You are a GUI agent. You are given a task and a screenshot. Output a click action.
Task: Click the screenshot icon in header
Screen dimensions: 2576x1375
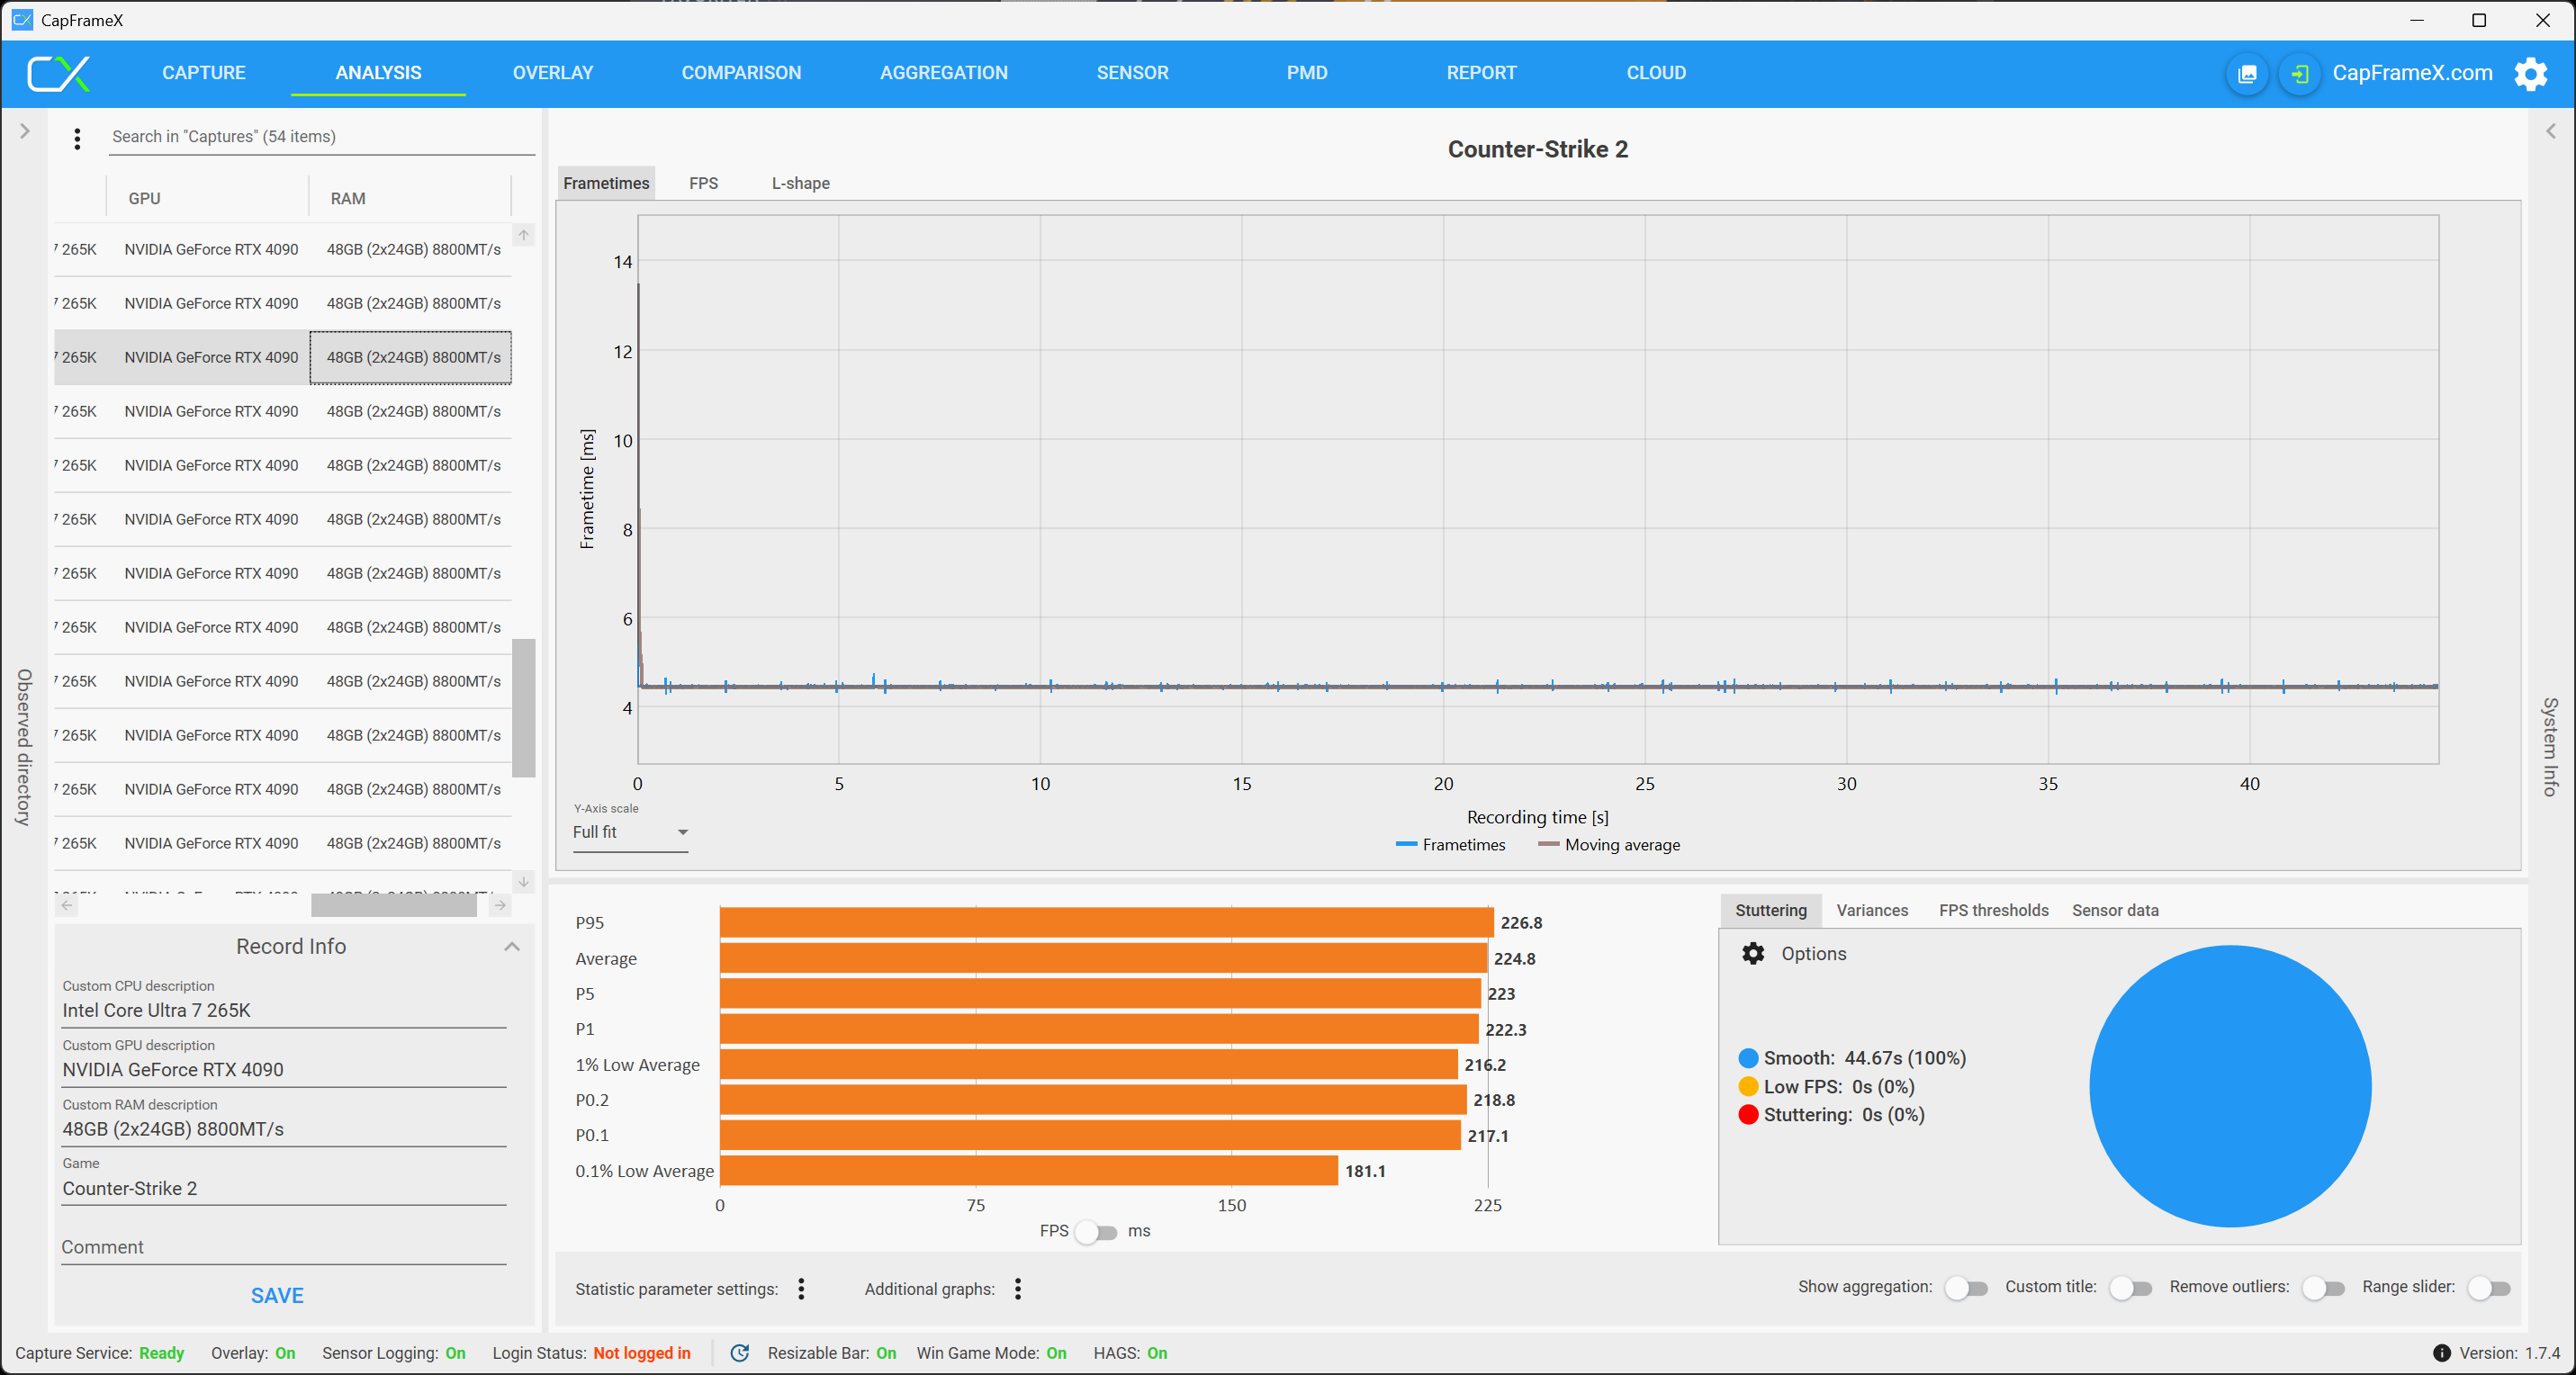click(2246, 74)
